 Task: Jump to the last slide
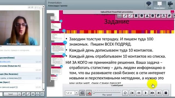(159, 93)
